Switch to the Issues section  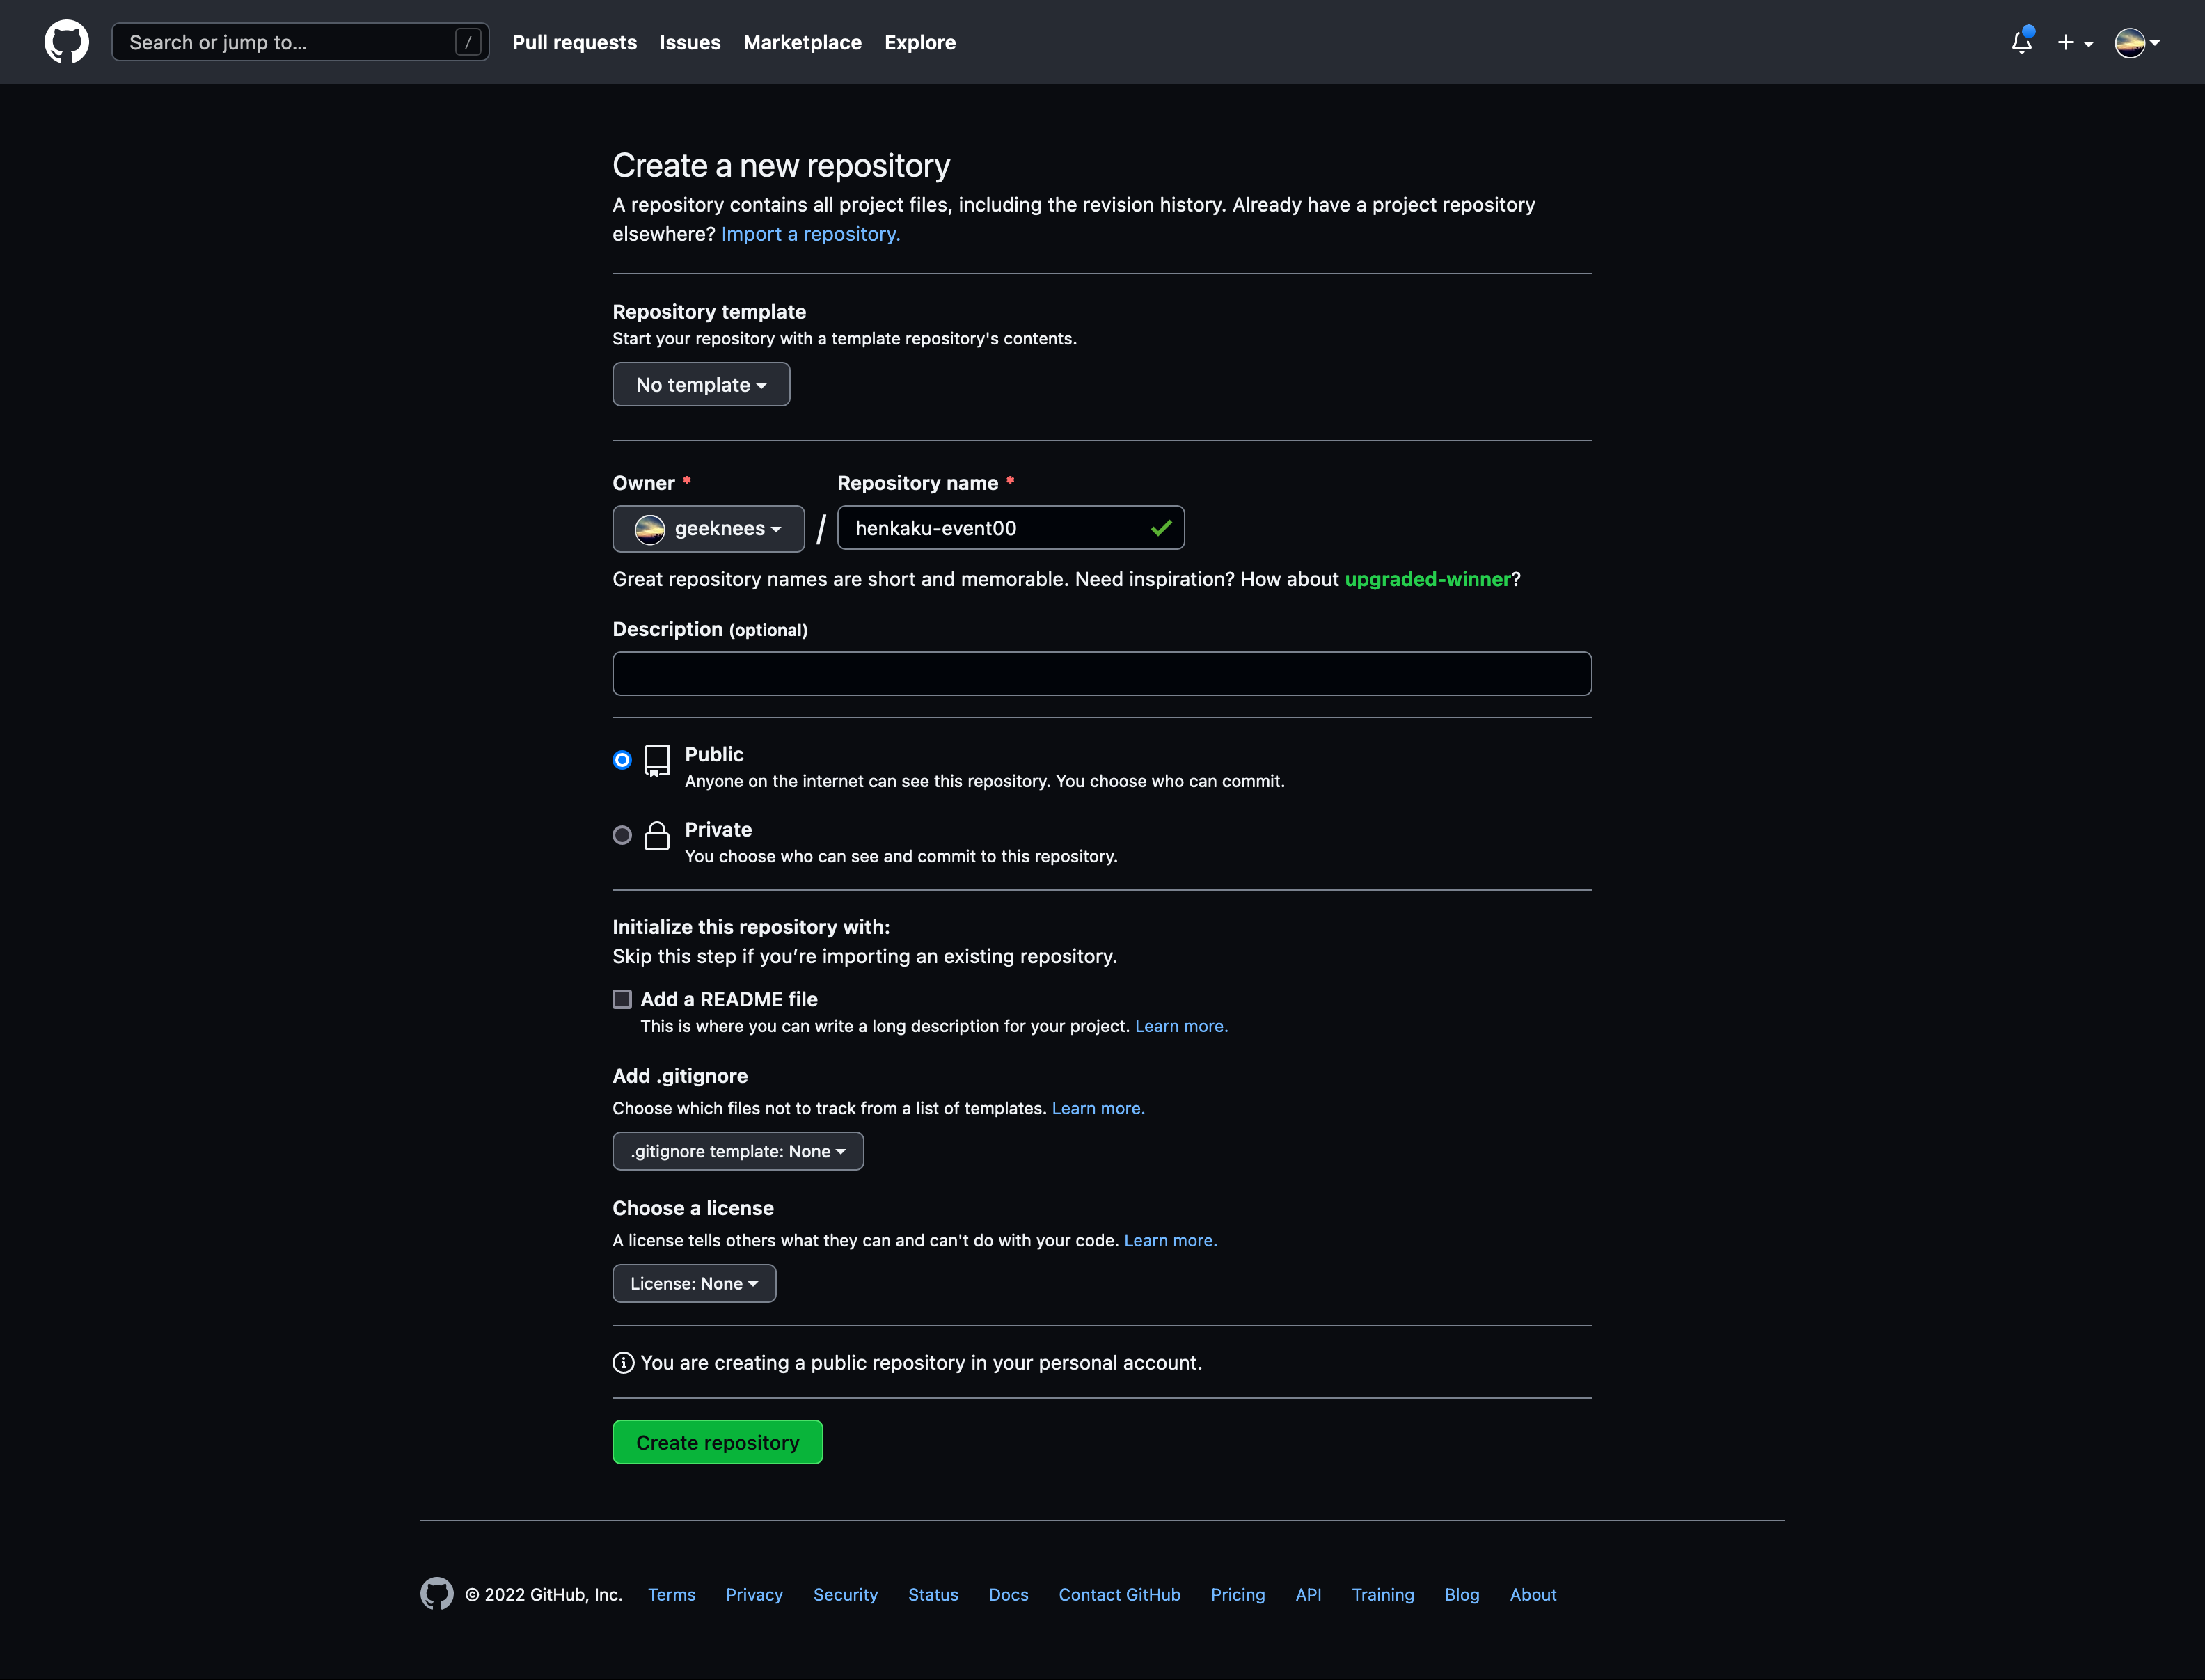click(689, 42)
